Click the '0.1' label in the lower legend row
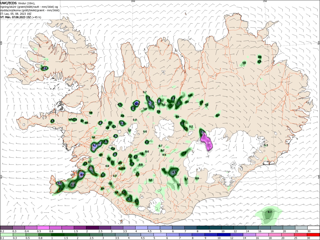This screenshot has width=320, height=240. [2, 238]
